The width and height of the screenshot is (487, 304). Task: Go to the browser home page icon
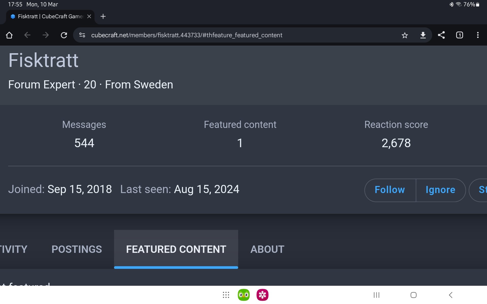pos(9,35)
